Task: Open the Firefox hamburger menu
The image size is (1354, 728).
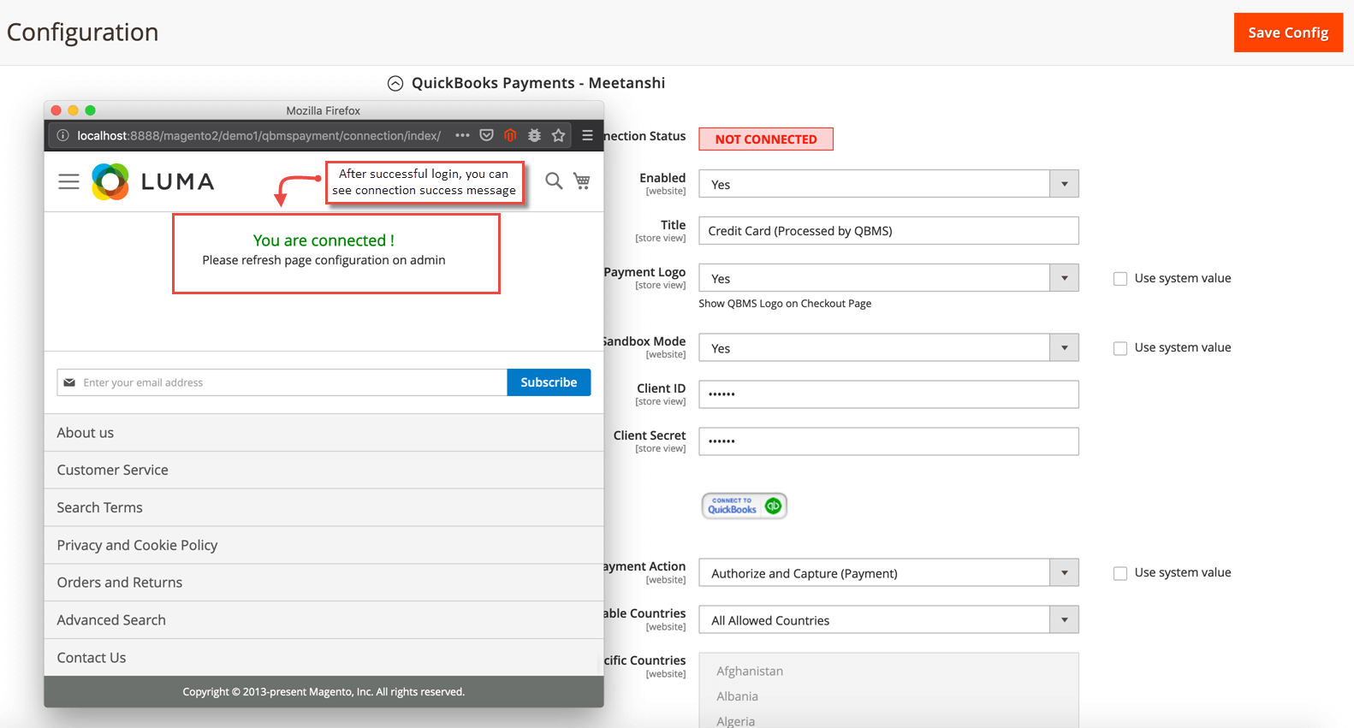Action: (x=587, y=135)
